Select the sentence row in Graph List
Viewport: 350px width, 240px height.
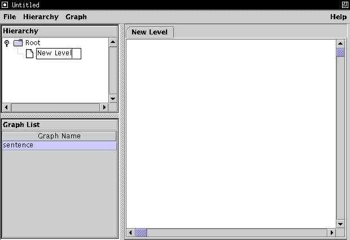click(x=59, y=145)
